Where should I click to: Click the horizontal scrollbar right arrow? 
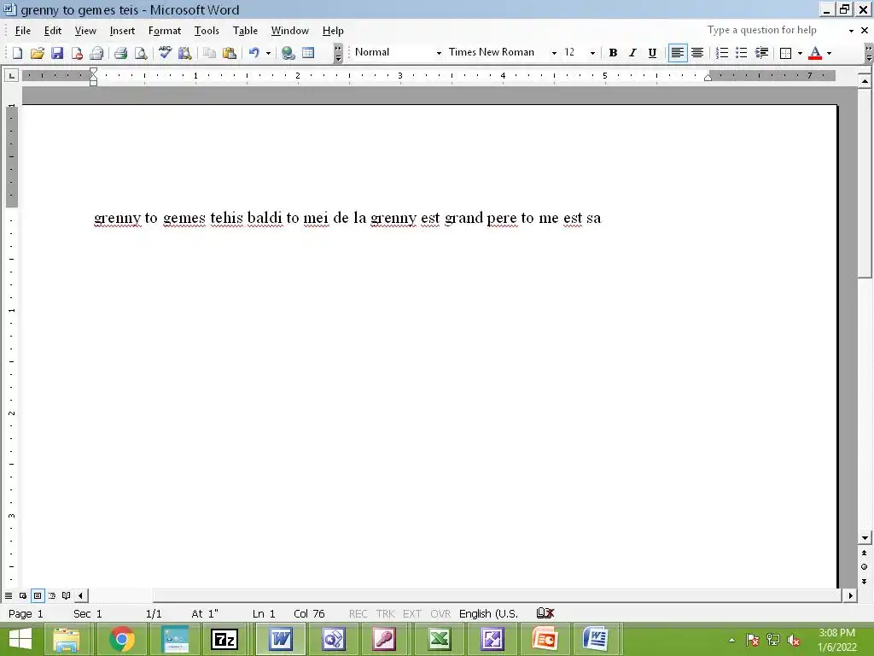tap(851, 595)
